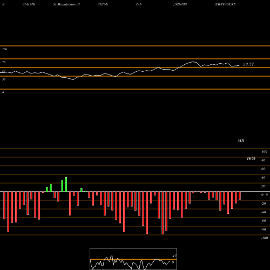This screenshot has width=270, height=270.
Task: Click the 30 label on the RSI axis
Action: click(4, 79)
